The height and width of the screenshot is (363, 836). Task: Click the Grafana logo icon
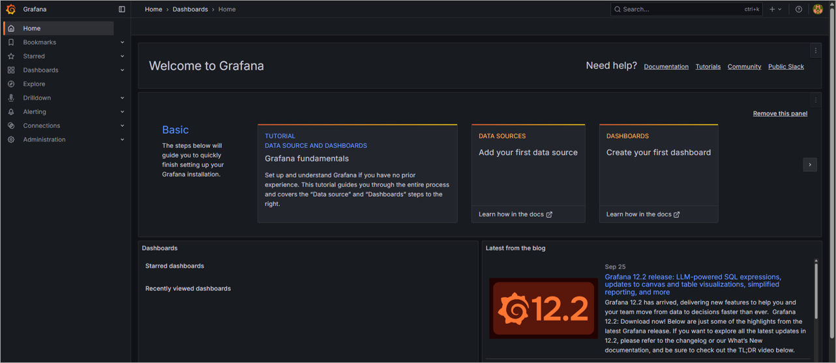pos(10,9)
